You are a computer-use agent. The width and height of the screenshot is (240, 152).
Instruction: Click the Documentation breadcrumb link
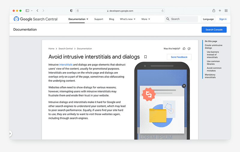(84, 49)
